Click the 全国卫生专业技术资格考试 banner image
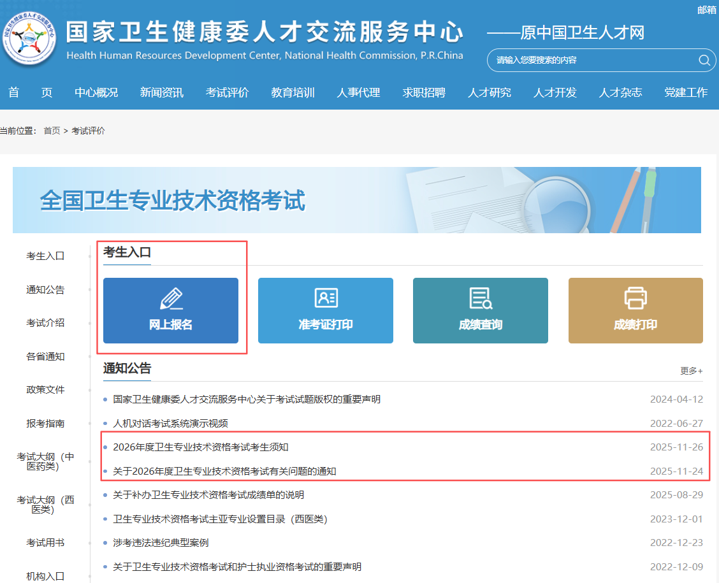This screenshot has width=719, height=583. [x=356, y=200]
